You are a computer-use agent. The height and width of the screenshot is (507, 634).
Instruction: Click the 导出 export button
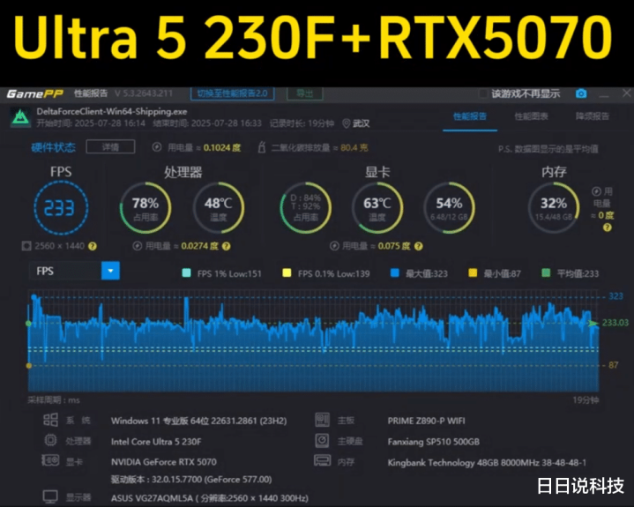click(x=305, y=93)
